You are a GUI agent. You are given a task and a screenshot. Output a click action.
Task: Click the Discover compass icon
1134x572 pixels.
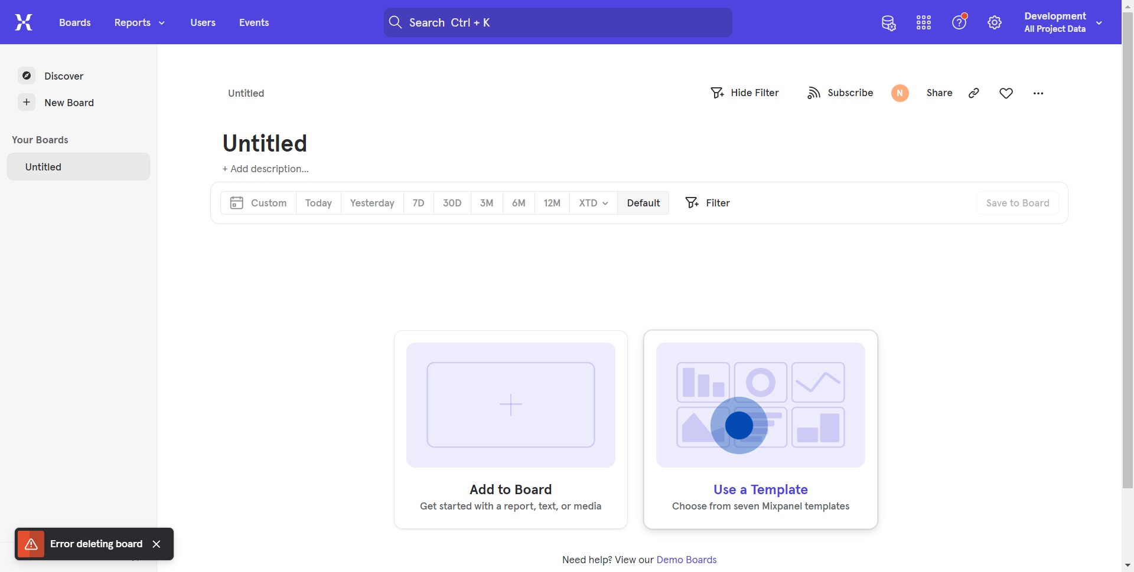pyautogui.click(x=27, y=76)
